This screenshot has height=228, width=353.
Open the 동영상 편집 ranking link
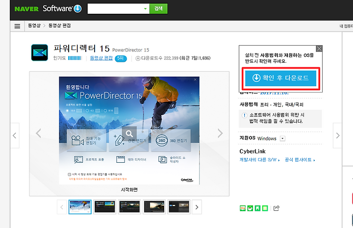tap(101, 58)
